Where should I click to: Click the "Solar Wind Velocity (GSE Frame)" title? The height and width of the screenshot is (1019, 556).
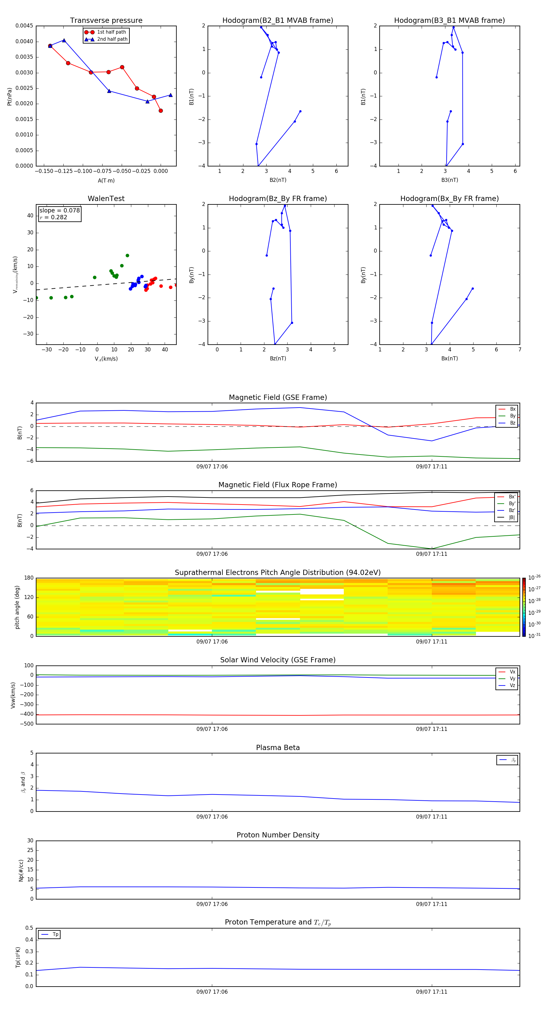click(278, 660)
